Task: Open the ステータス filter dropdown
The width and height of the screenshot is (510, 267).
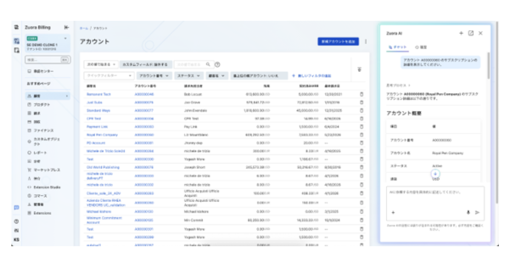Action: pyautogui.click(x=188, y=75)
